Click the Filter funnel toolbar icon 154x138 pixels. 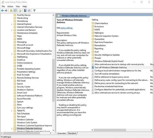[x=34, y=10]
